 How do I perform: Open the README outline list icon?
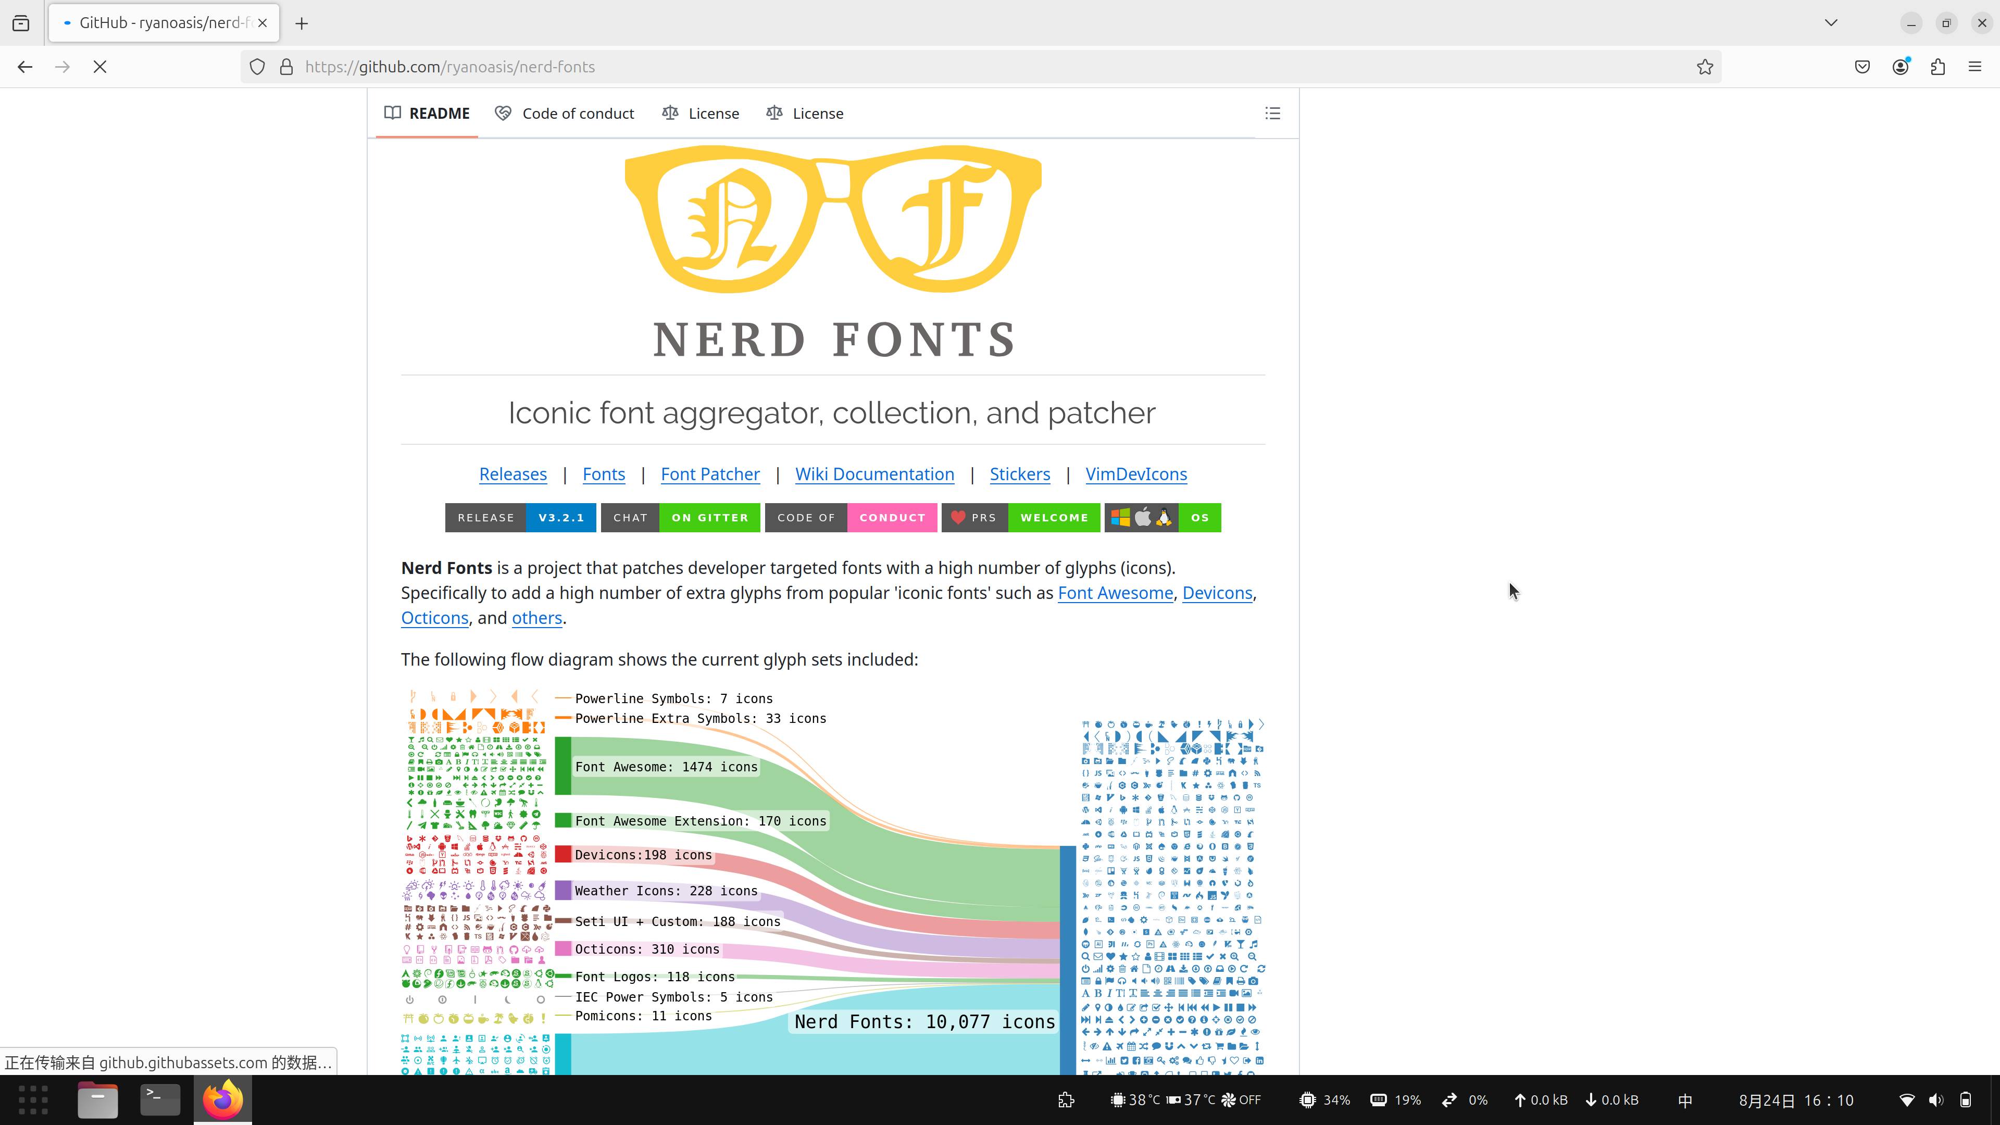[1272, 114]
